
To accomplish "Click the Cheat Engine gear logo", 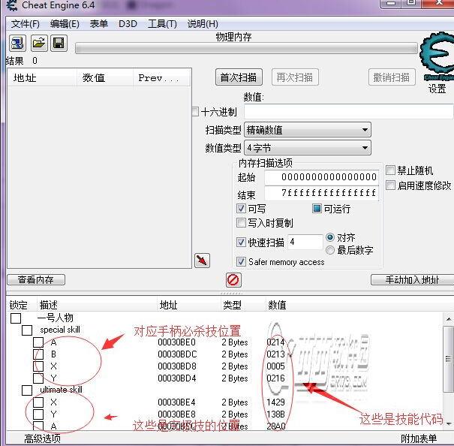I will pos(437,56).
